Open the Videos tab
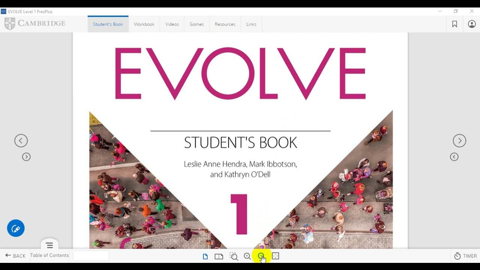 click(x=172, y=24)
